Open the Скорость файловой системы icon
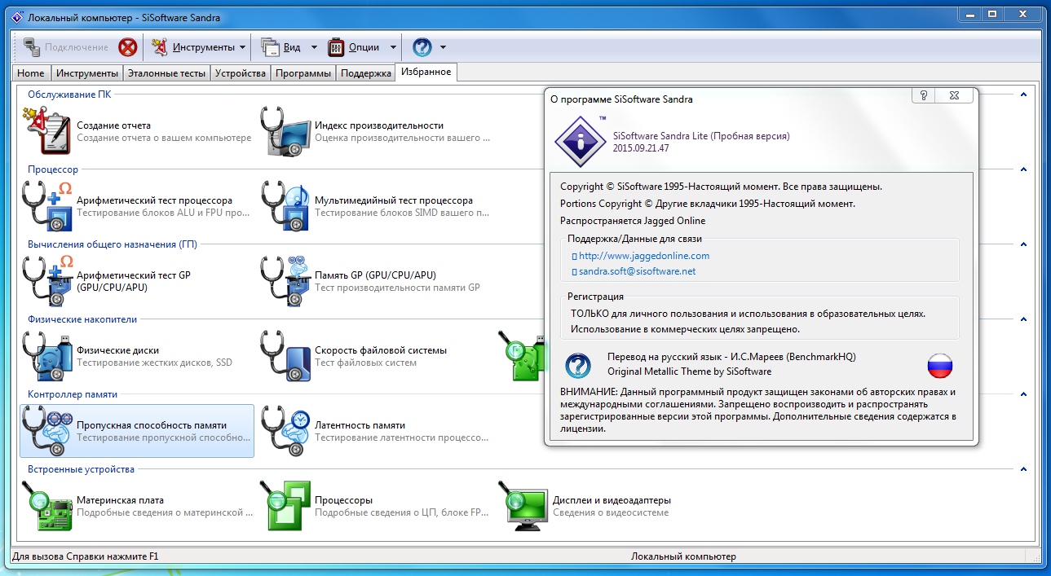This screenshot has width=1051, height=576. (285, 356)
